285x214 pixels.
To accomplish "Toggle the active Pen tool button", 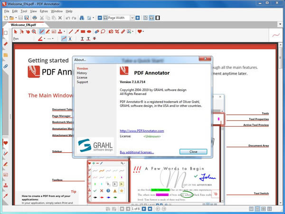I will click(42, 32).
